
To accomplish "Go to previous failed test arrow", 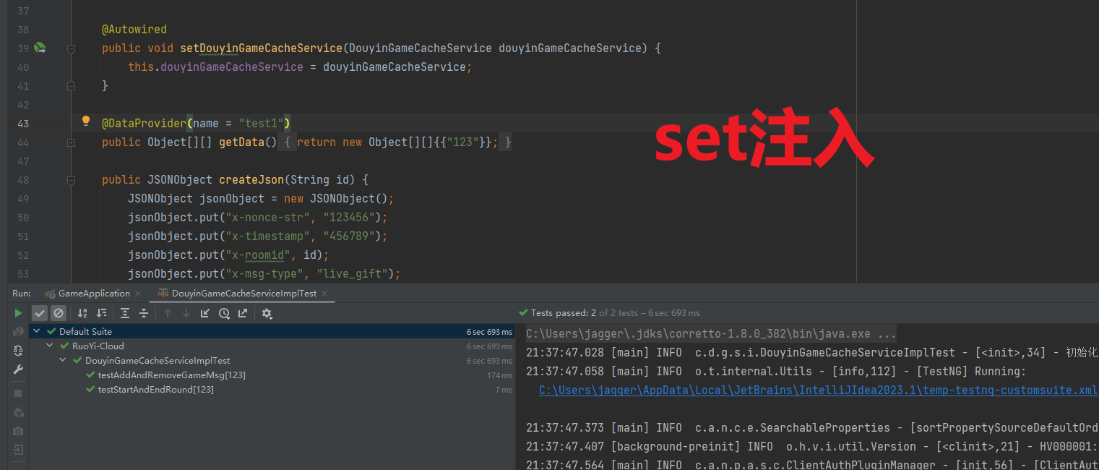I will [168, 313].
